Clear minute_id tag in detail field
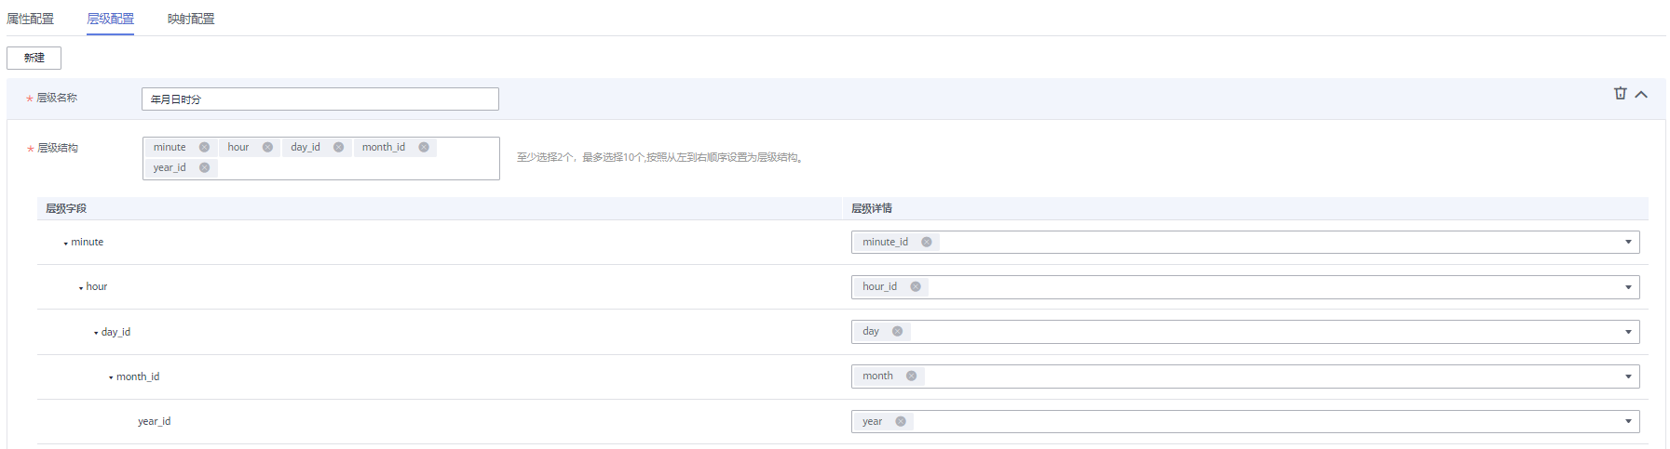 click(x=927, y=242)
